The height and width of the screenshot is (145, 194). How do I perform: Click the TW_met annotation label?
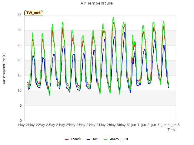[34, 13]
